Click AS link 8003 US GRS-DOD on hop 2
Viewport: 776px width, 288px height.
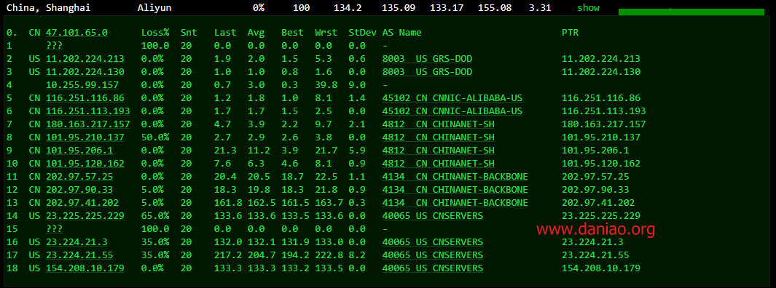tap(427, 59)
